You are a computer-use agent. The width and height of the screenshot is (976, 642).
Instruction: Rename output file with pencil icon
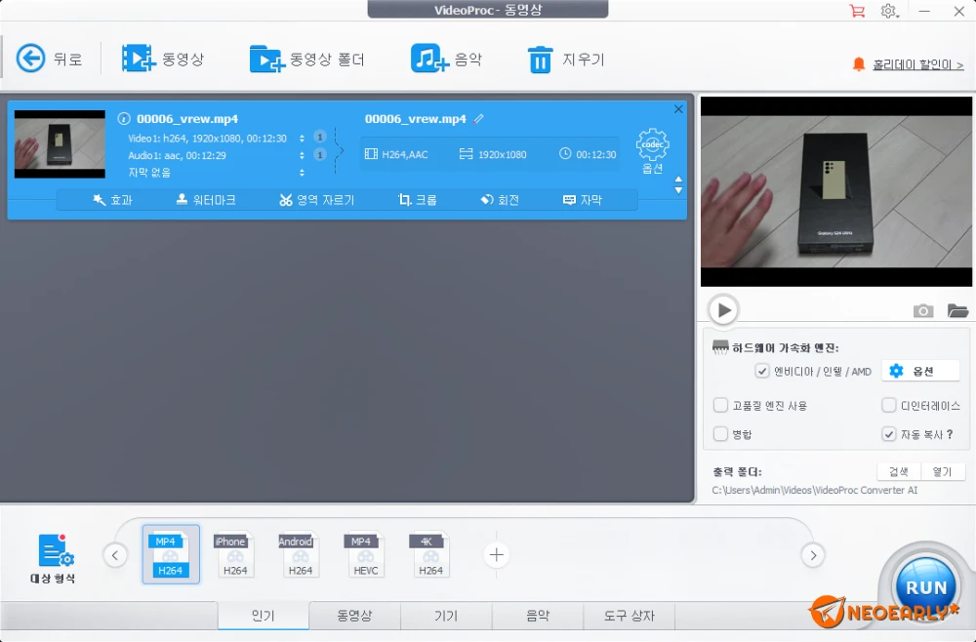[478, 118]
